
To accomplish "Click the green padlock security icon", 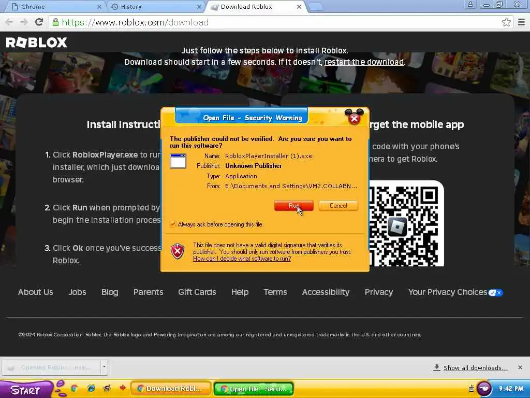I will coord(55,22).
